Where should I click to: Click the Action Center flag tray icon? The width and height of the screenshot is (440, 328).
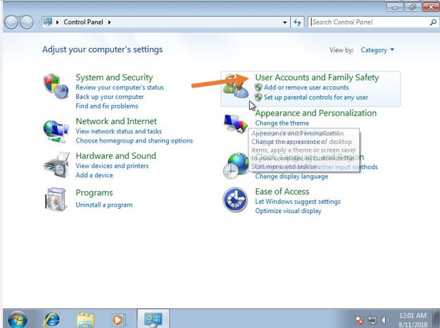(x=359, y=320)
